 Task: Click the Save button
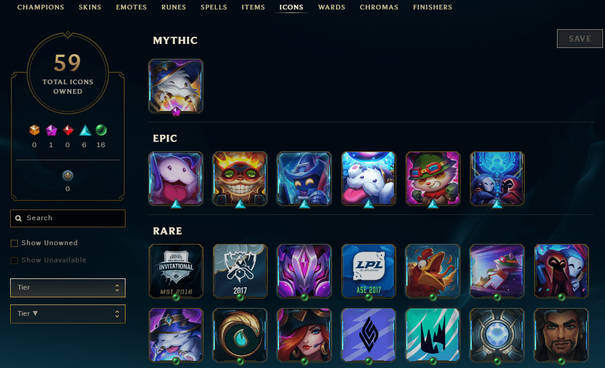click(x=579, y=39)
